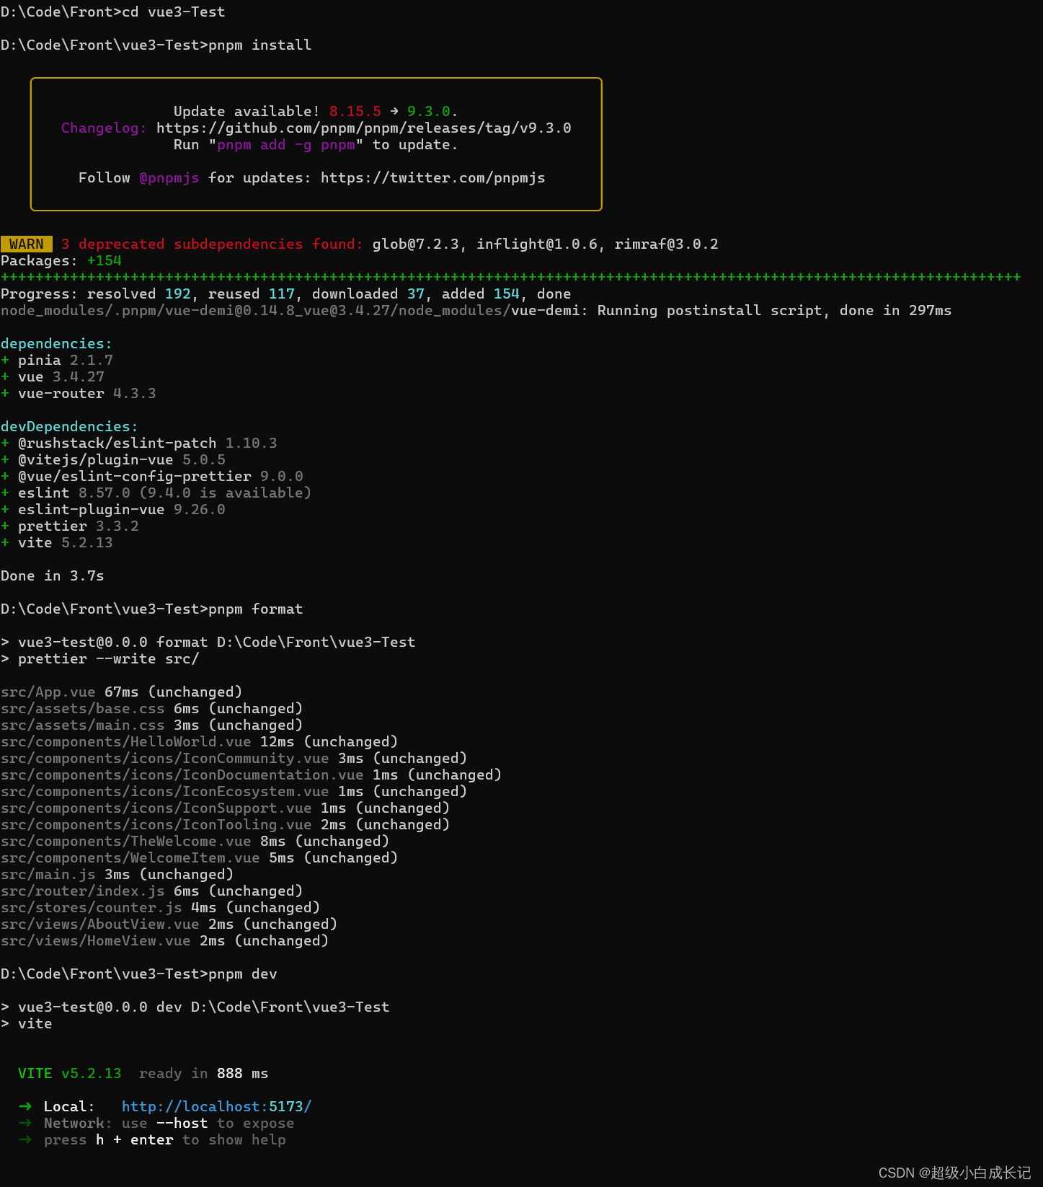Click the 'src/assets/main.css' output line
This screenshot has height=1187, width=1043.
151,725
